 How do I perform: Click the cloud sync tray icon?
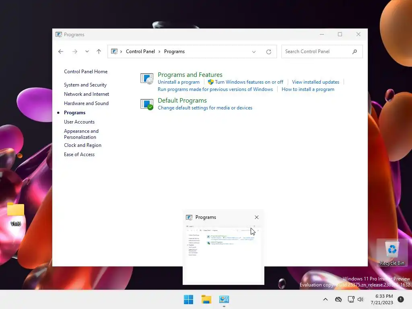click(x=338, y=299)
